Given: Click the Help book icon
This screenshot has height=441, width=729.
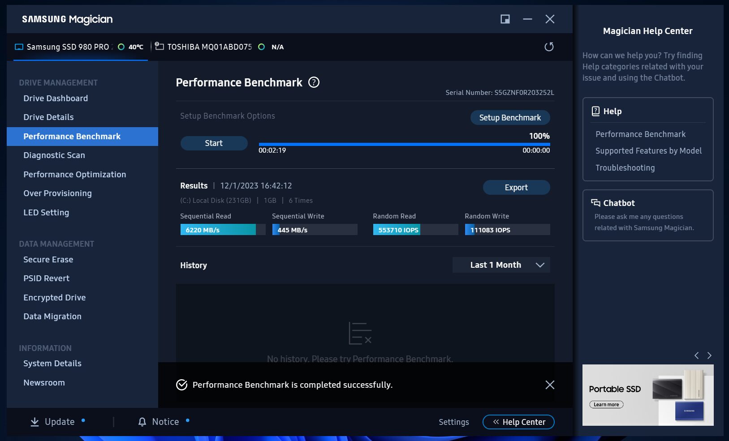Looking at the screenshot, I should pos(595,111).
